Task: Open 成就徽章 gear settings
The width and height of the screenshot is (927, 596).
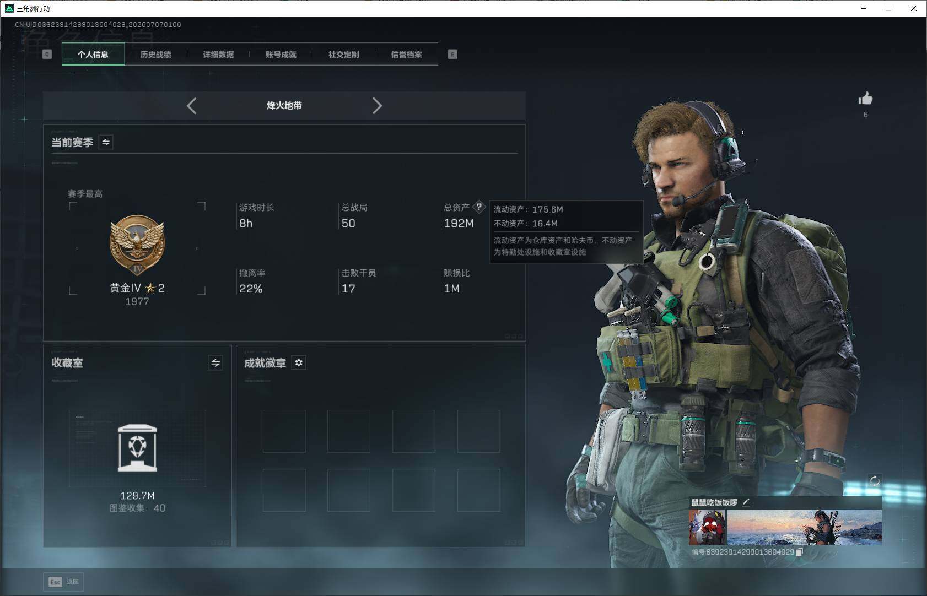Action: (x=299, y=362)
